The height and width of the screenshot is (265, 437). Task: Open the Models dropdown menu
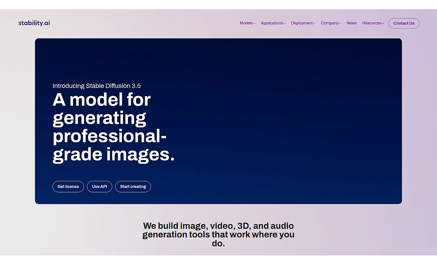[x=247, y=23]
